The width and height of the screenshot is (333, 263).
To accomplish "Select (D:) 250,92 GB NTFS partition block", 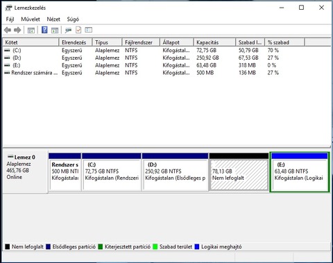I will pyautogui.click(x=175, y=172).
